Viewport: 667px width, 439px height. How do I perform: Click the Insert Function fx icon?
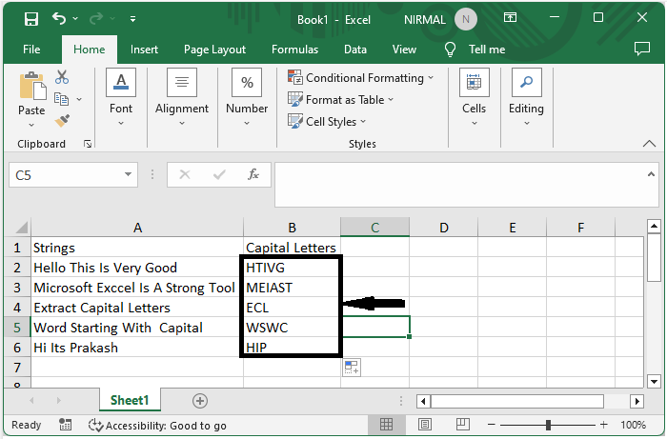[253, 174]
